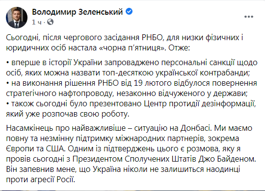Click the final paragraph beginning 'Насамкінець'

[131, 154]
